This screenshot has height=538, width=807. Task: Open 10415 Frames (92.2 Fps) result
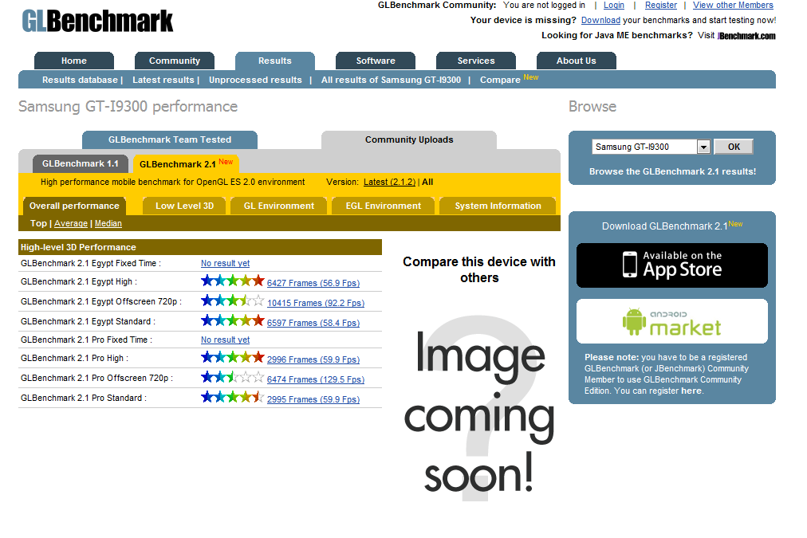pyautogui.click(x=316, y=303)
